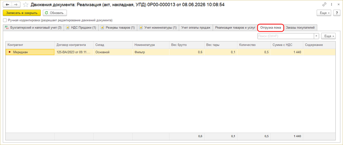Select row value 0,6 in Вес брутто

(x=187, y=52)
